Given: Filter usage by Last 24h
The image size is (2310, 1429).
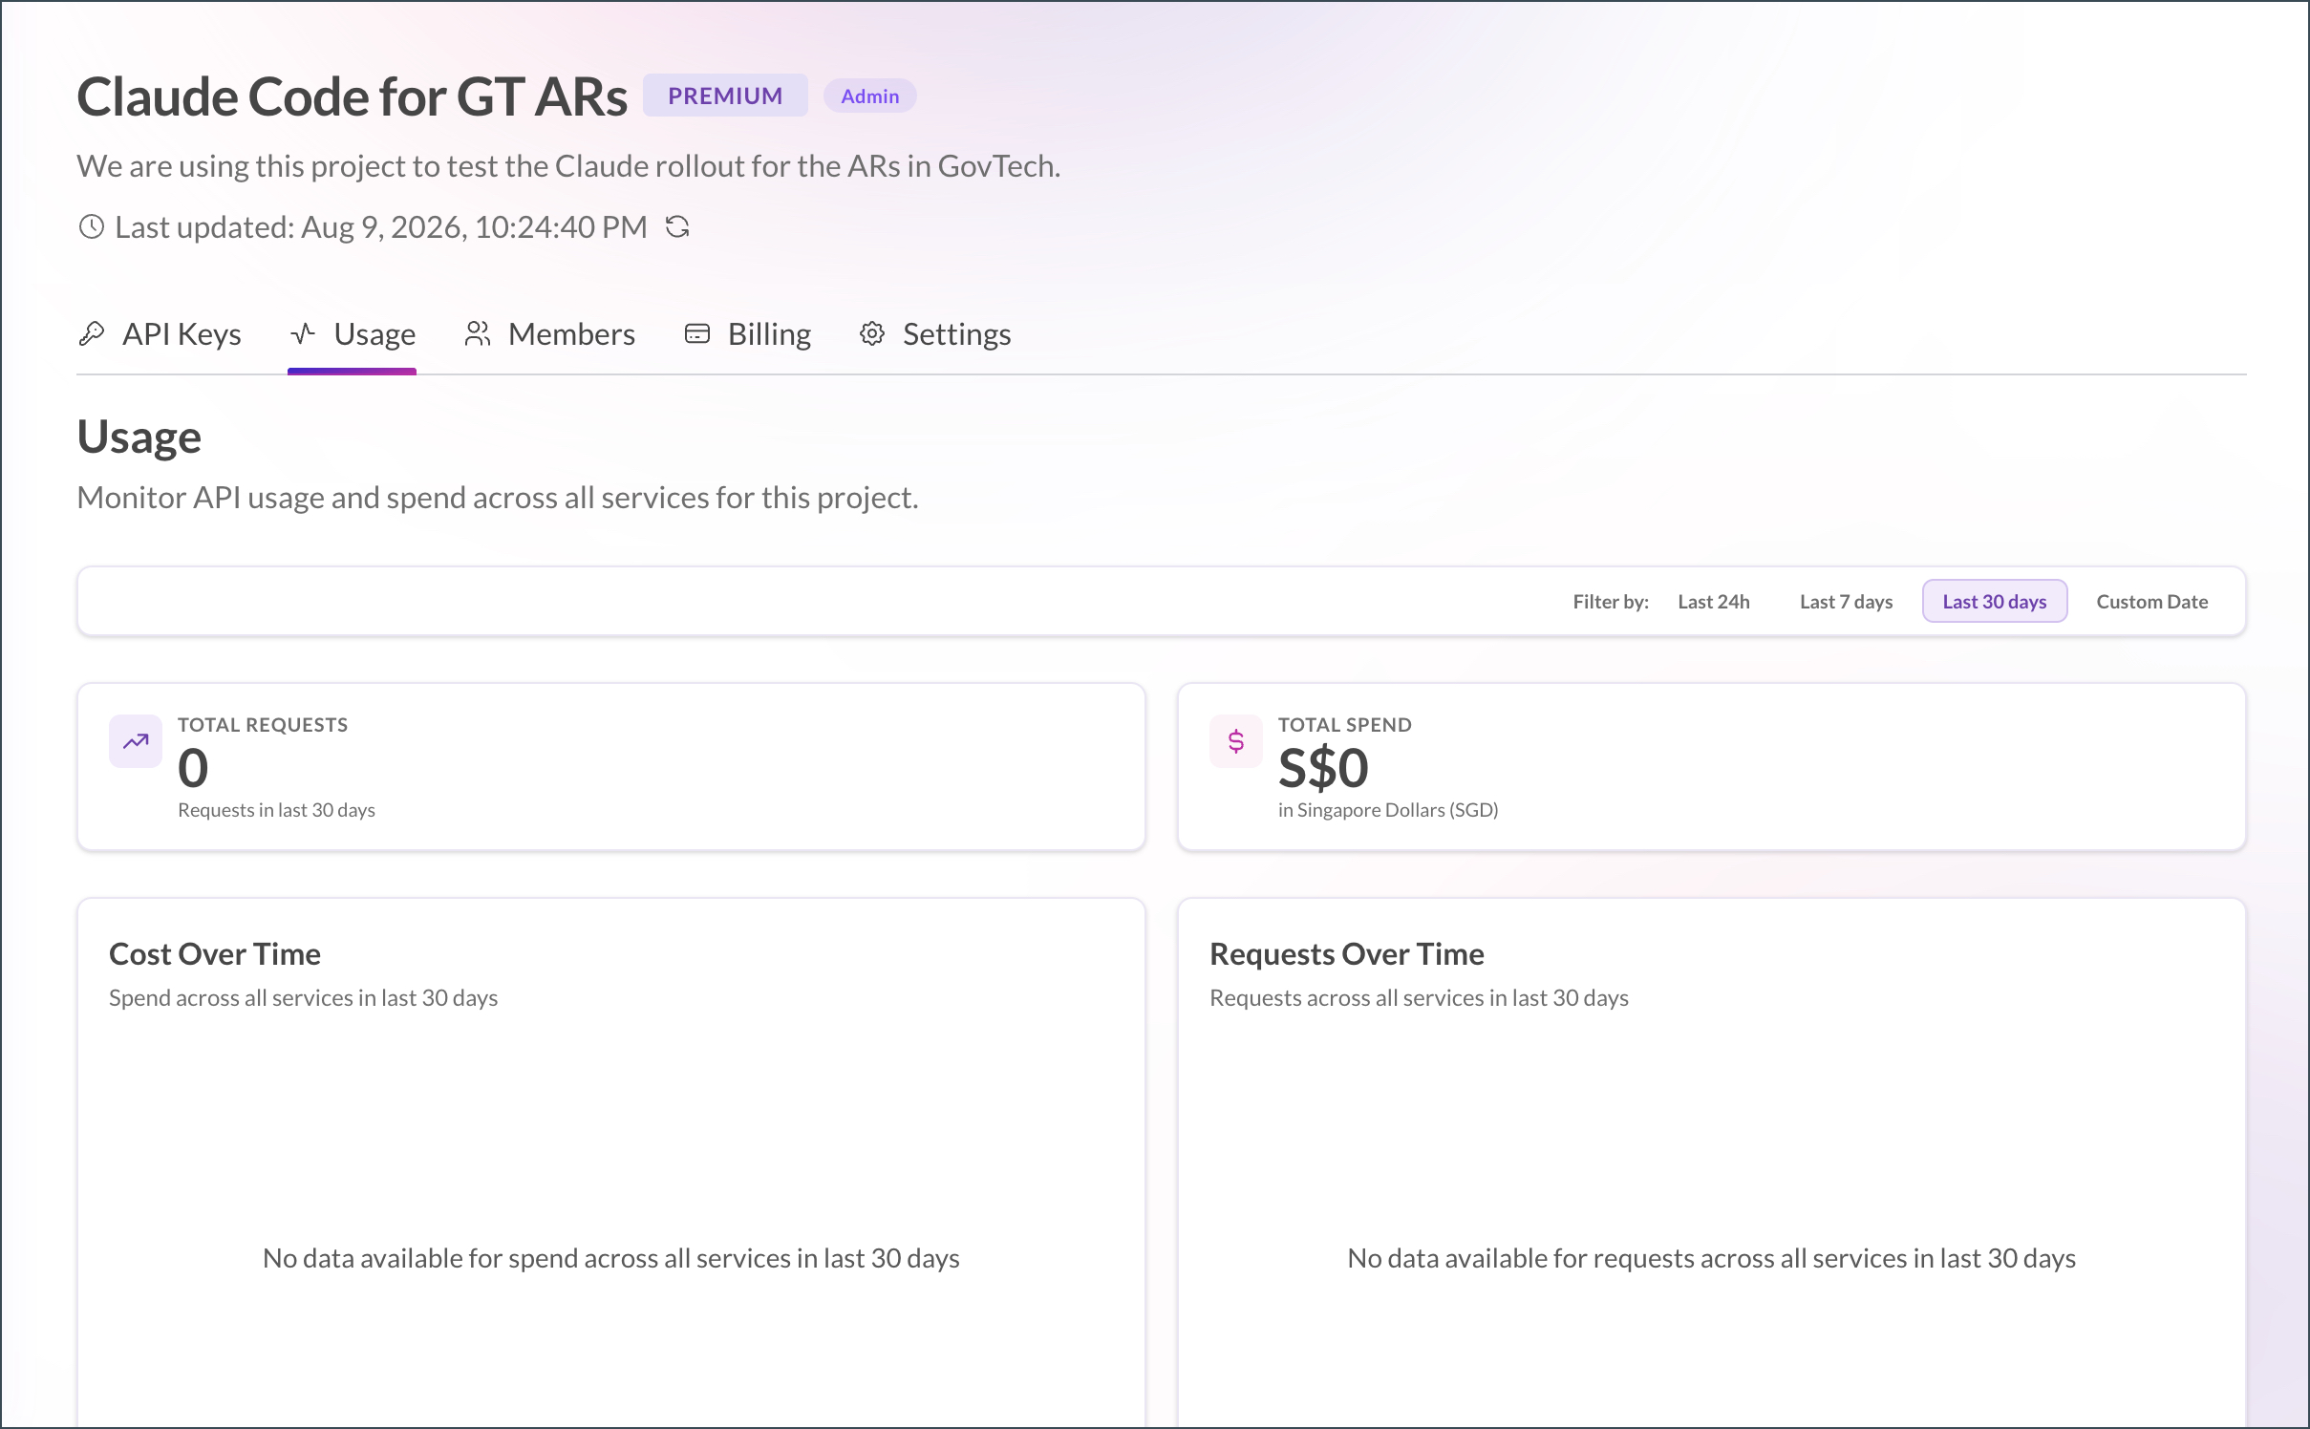Looking at the screenshot, I should pyautogui.click(x=1714, y=602).
